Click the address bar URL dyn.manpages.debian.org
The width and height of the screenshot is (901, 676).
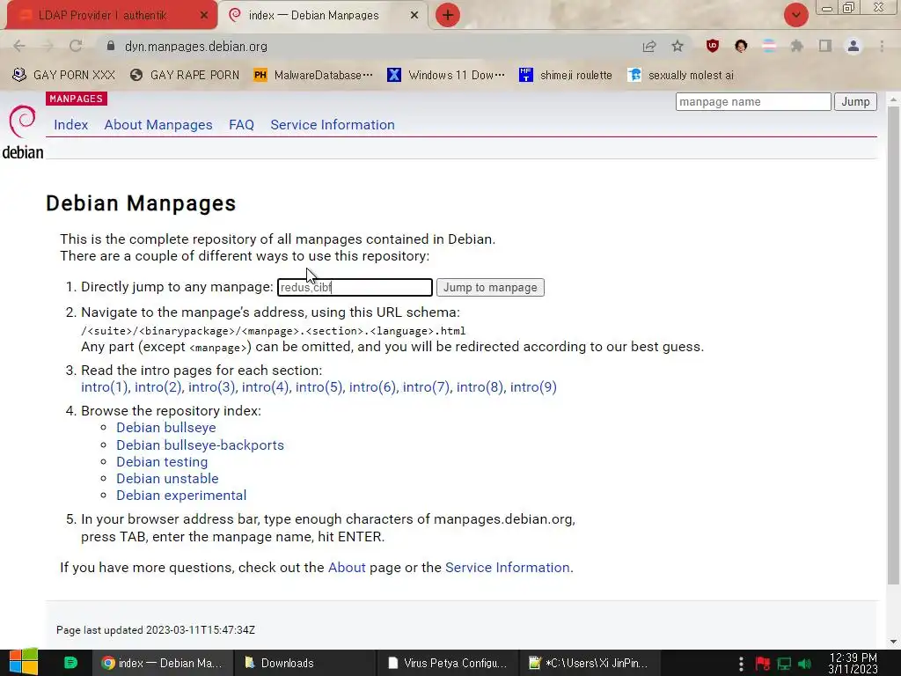pyautogui.click(x=196, y=47)
